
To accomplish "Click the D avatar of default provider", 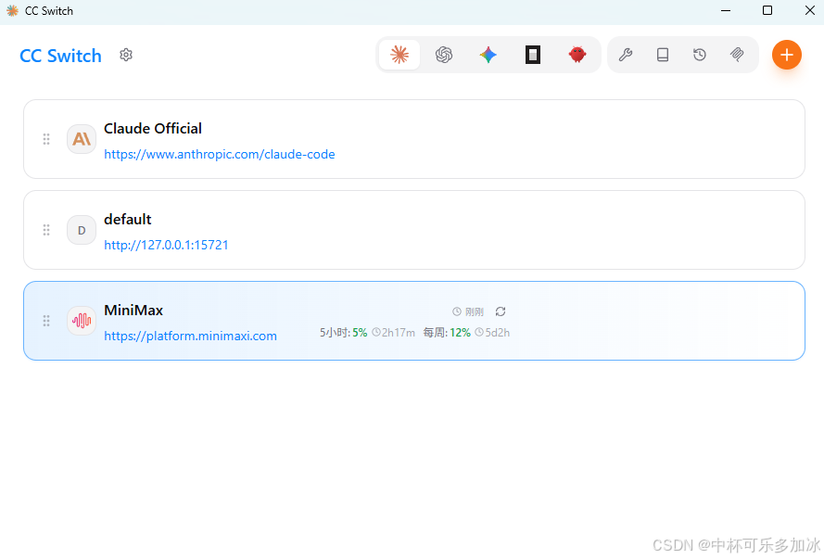I will [82, 230].
